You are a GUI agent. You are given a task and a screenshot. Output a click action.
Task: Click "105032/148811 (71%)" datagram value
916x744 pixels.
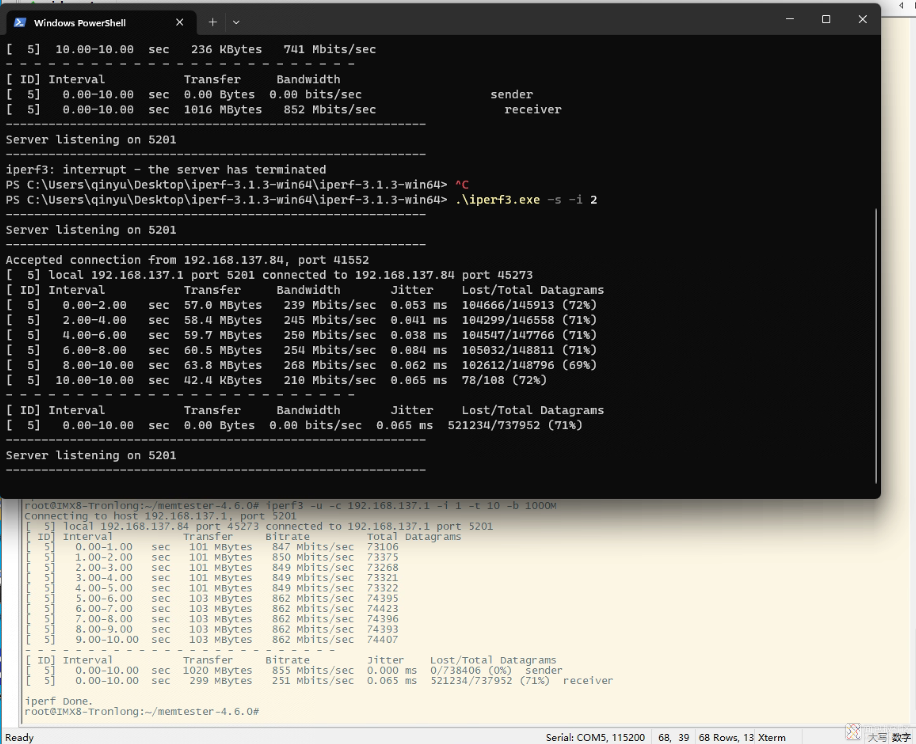pyautogui.click(x=529, y=350)
